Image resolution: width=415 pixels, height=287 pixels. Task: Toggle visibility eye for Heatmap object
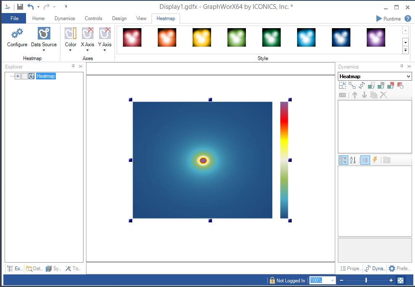click(x=18, y=76)
